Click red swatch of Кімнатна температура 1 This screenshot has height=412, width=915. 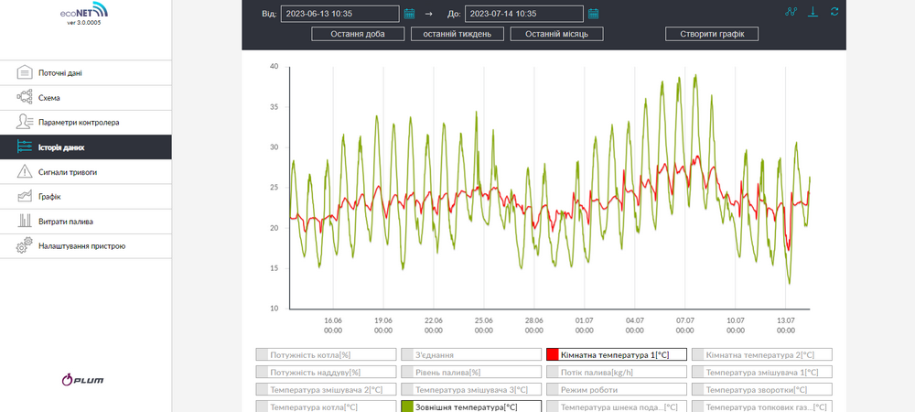pos(553,354)
